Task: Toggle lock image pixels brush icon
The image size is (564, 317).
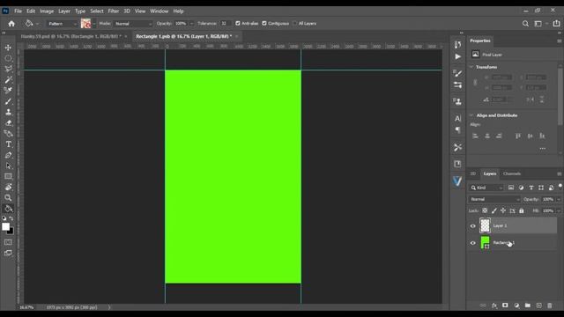Action: pyautogui.click(x=494, y=210)
